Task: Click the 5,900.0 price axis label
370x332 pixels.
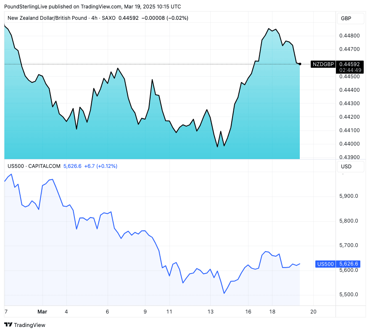Action: [x=349, y=196]
